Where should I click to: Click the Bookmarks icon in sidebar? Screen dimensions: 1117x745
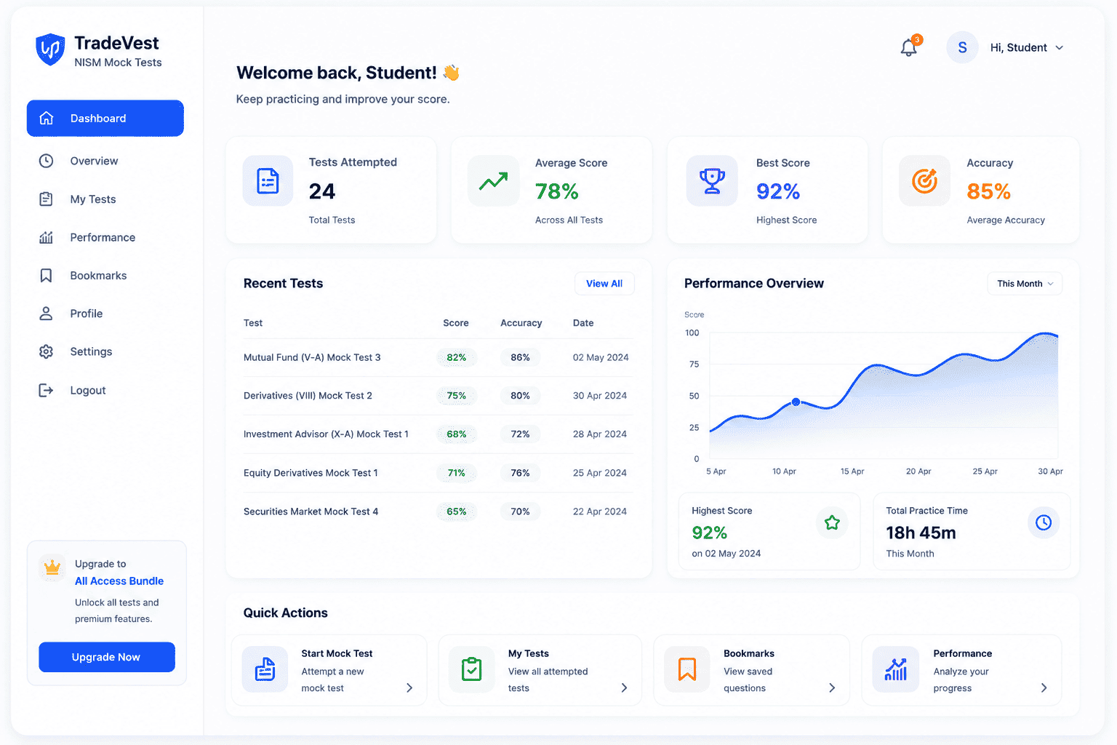tap(46, 275)
